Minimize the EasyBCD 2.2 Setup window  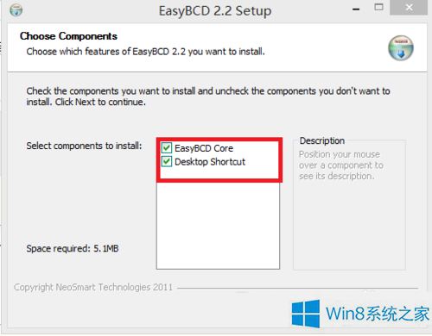coord(356,9)
